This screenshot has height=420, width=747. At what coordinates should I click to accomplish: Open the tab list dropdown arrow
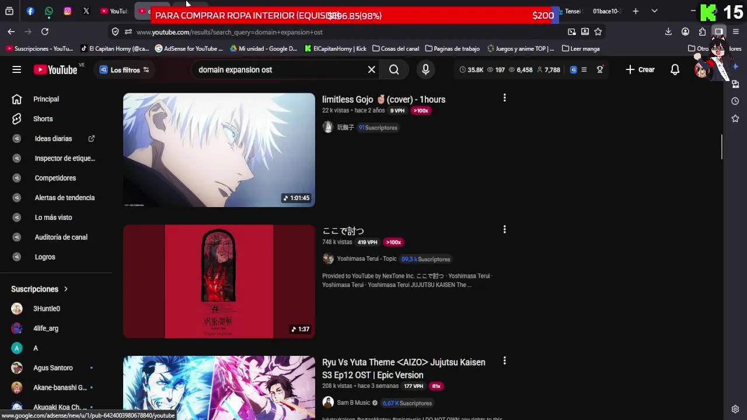(x=654, y=11)
